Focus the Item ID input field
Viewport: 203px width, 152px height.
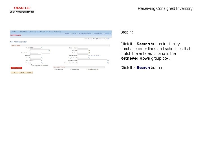pyautogui.click(x=36, y=58)
